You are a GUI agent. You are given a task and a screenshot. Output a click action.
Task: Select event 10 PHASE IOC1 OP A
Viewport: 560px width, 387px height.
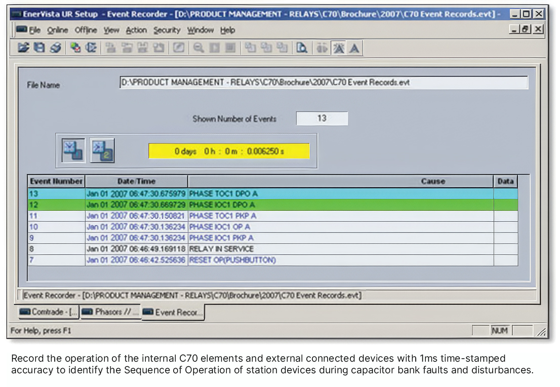point(273,227)
